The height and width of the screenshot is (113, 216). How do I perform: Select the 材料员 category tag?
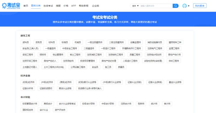[52, 42]
